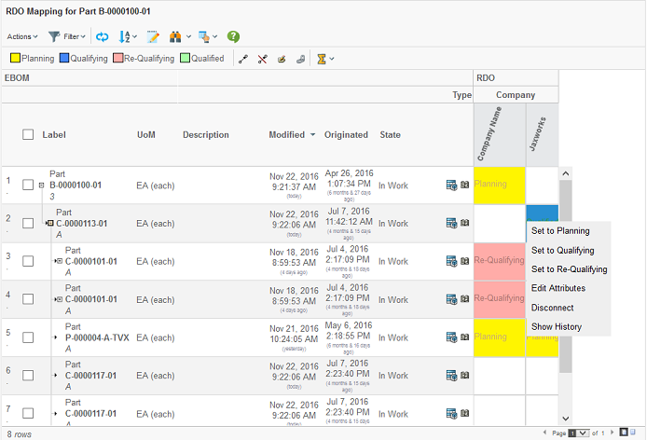Select the checkbox for Part P-000004-A-TVX

(x=28, y=337)
